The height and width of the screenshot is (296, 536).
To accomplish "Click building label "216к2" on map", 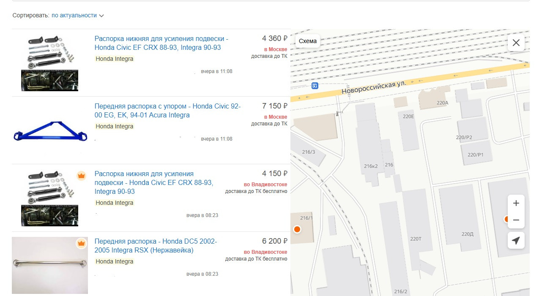I will 371,166.
